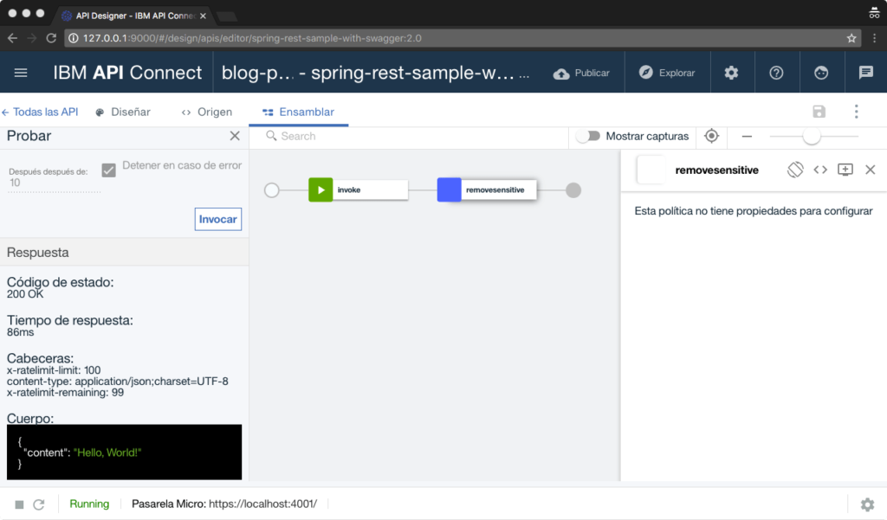Screen dimensions: 887x520
Task: Open the settings gear in the top bar
Action: [x=732, y=72]
